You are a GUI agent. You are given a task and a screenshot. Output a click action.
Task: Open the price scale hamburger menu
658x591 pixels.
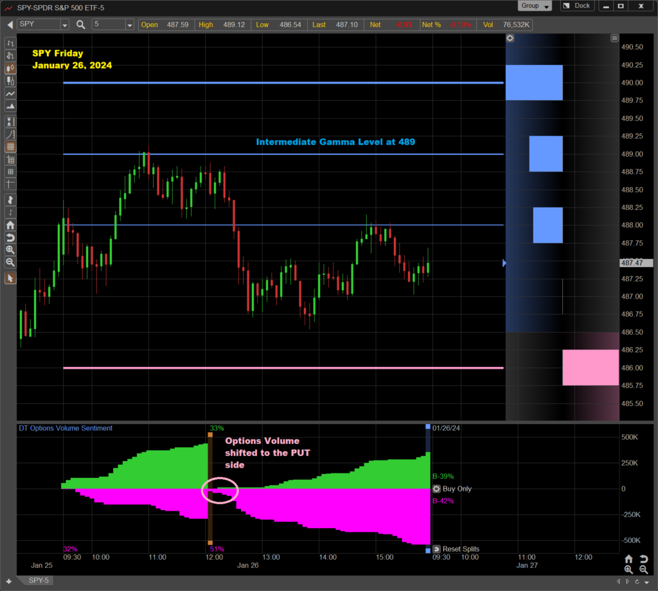pos(614,39)
